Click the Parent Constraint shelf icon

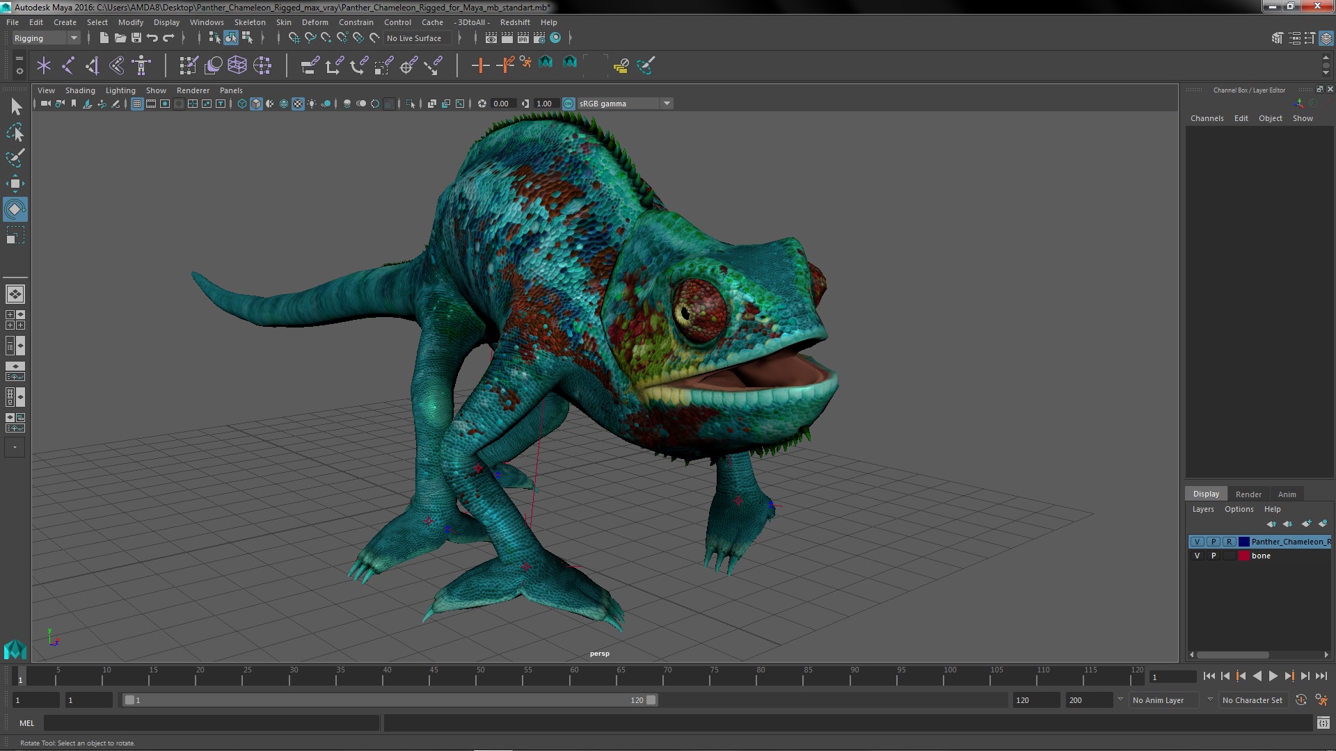[x=310, y=65]
